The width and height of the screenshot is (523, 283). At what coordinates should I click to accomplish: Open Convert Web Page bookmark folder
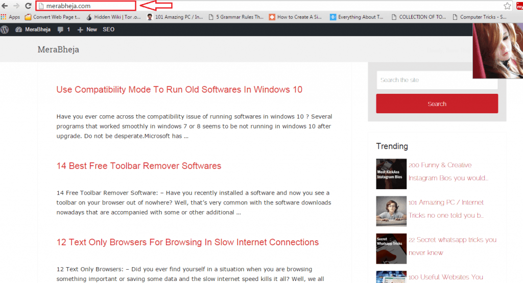coord(53,17)
